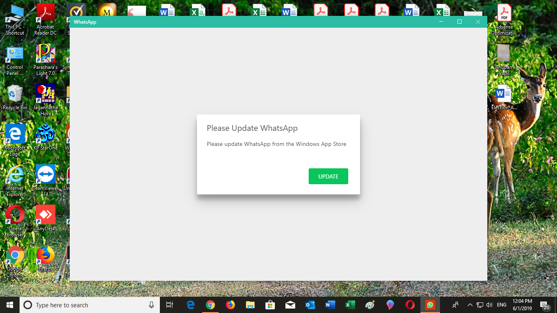Open People icon in system tray

pos(456,305)
